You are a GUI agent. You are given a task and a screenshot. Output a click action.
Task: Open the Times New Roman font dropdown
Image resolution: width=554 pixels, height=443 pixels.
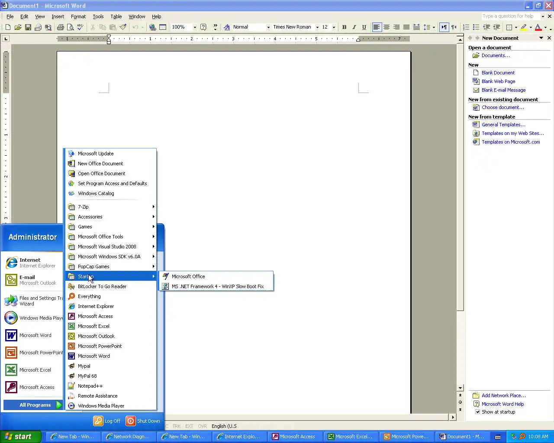click(x=317, y=27)
